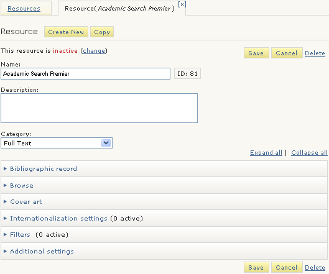
Task: Click the Collapse all link
Action: tap(309, 153)
